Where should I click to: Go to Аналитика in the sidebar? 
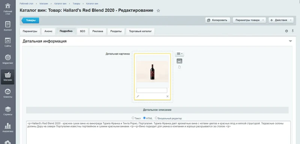pyautogui.click(x=7, y=127)
